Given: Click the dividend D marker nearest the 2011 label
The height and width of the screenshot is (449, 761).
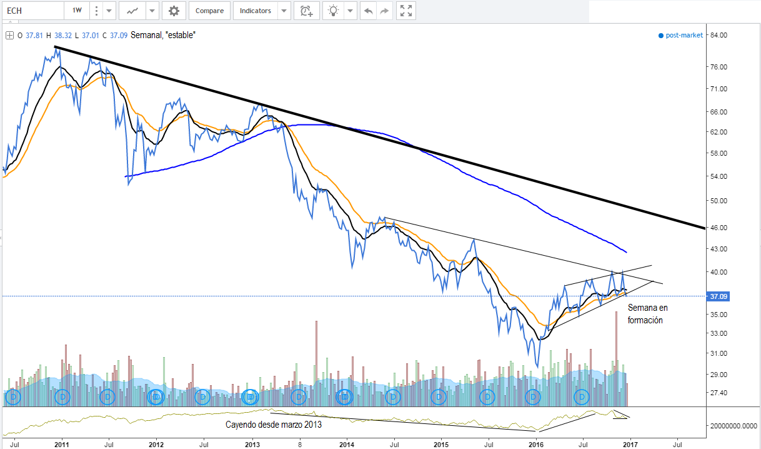Looking at the screenshot, I should coord(62,396).
